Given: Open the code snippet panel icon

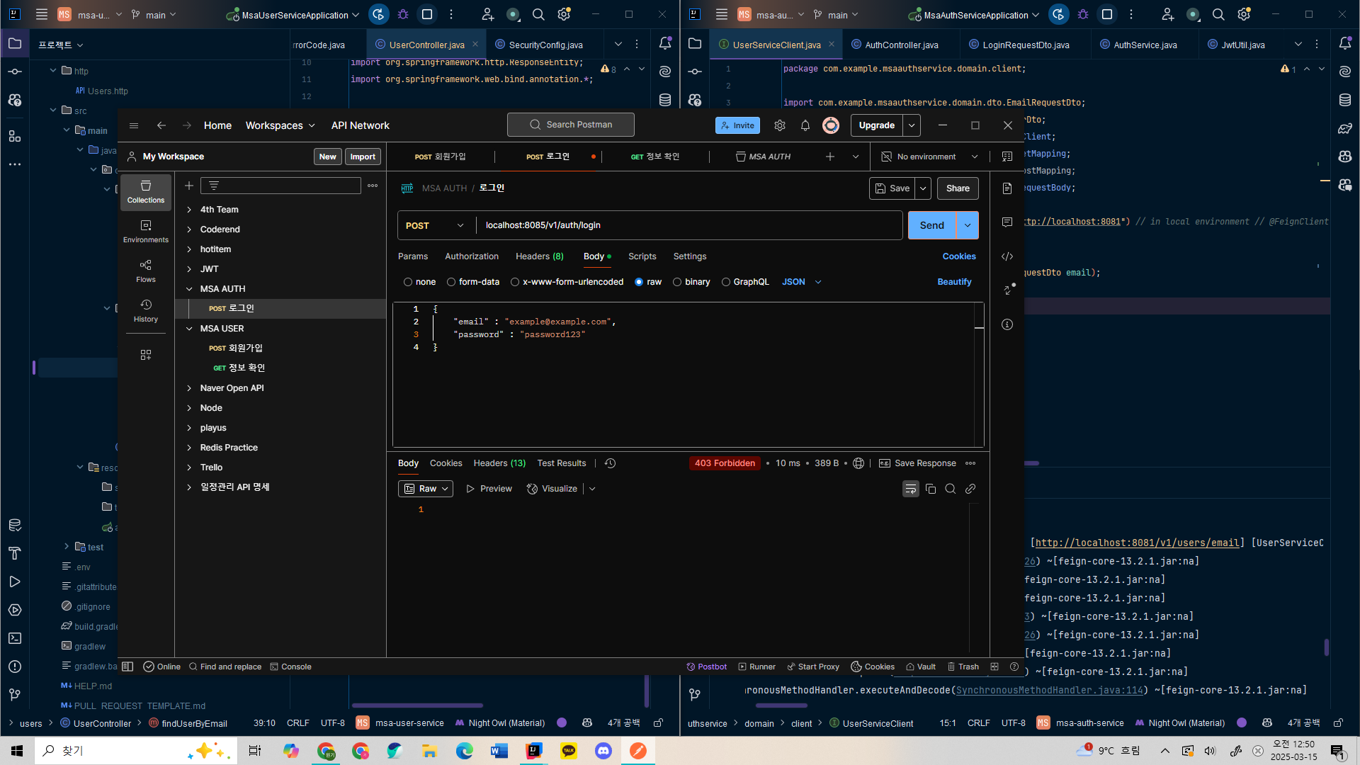Looking at the screenshot, I should pyautogui.click(x=1007, y=256).
